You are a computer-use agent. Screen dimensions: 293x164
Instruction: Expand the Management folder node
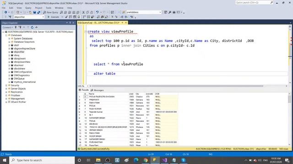(x=6, y=99)
